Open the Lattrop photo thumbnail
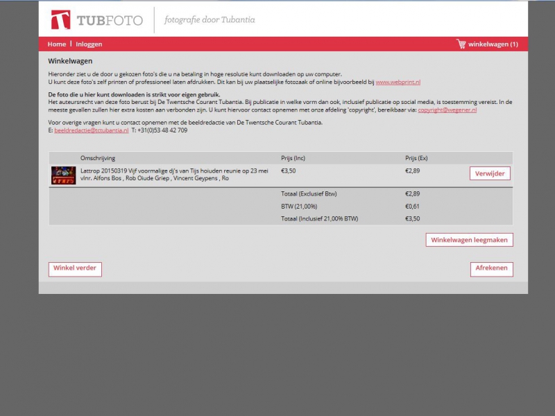Viewport: 555px width, 416px height. coord(64,175)
